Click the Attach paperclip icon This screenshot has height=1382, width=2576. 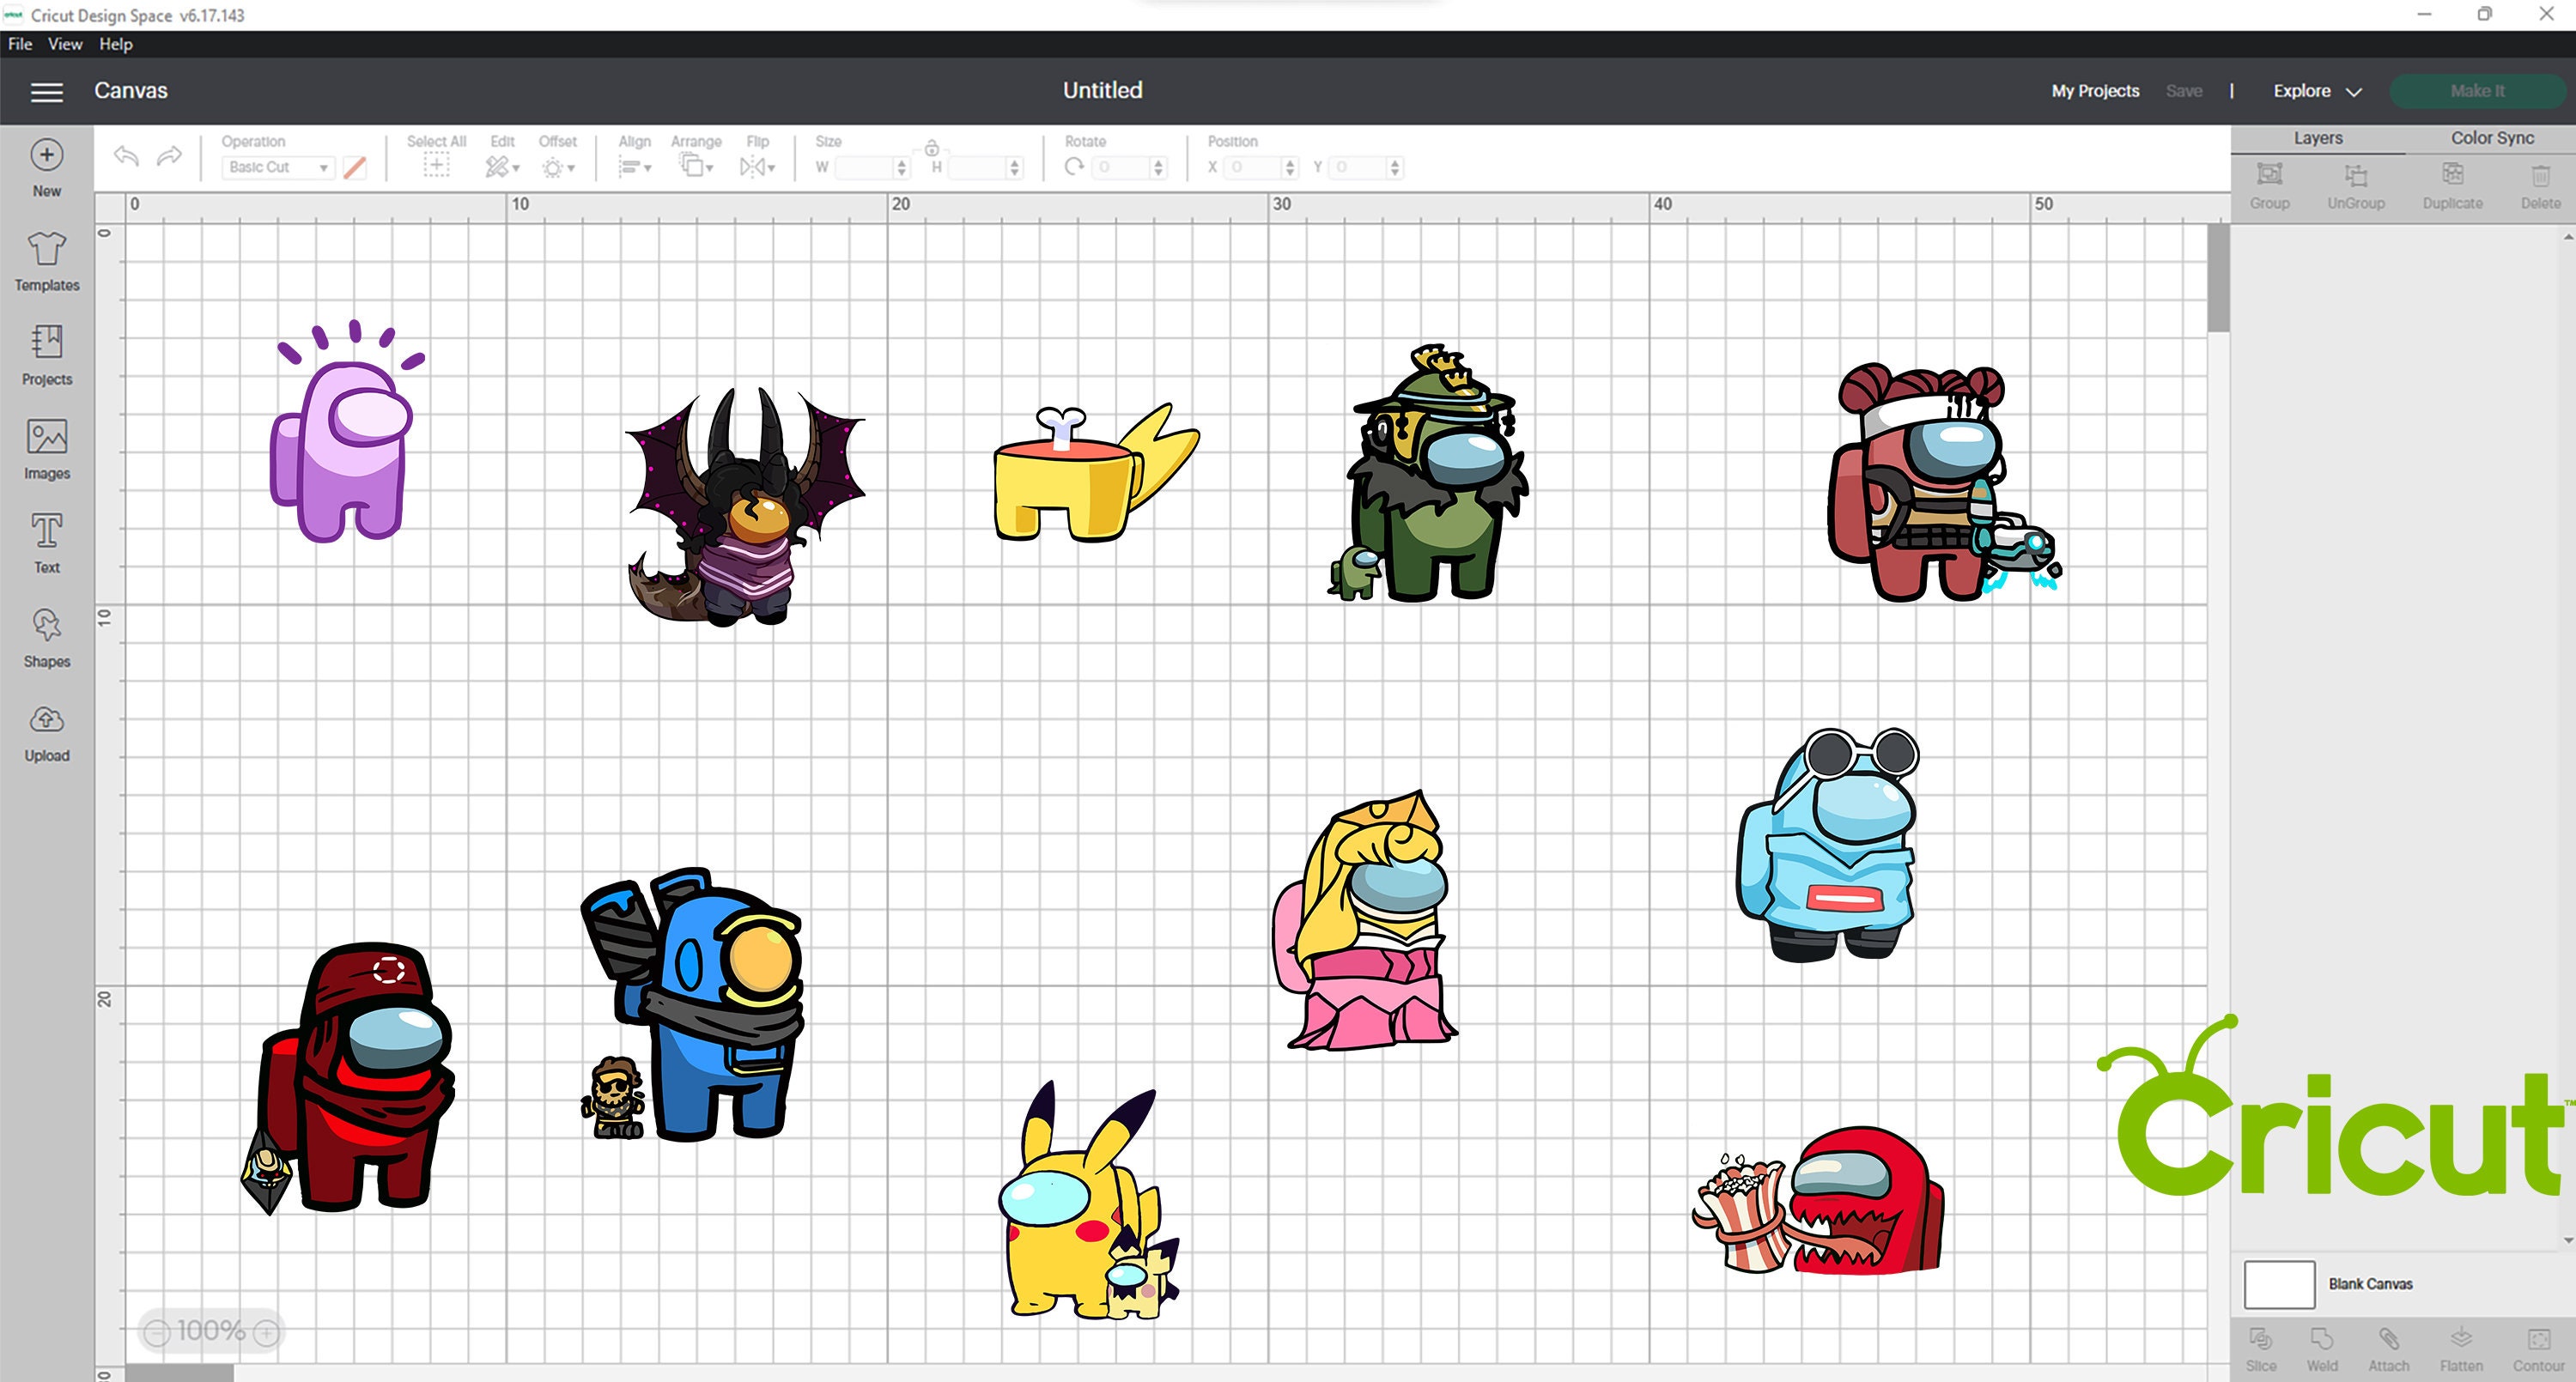[2389, 1338]
